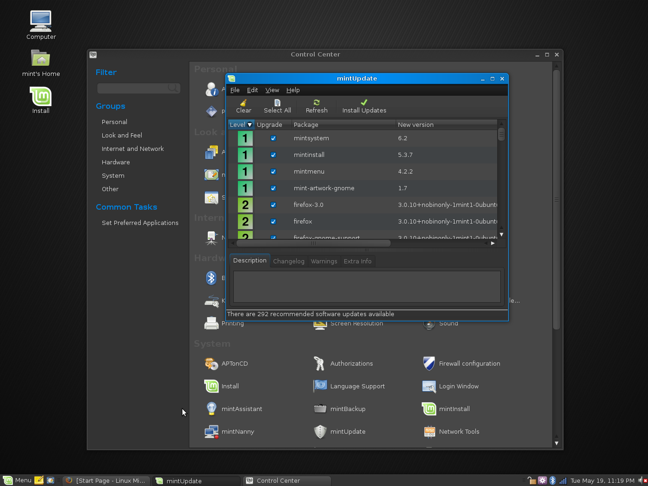Toggle upgrade checkbox for firefox package
The height and width of the screenshot is (486, 648).
click(x=273, y=222)
